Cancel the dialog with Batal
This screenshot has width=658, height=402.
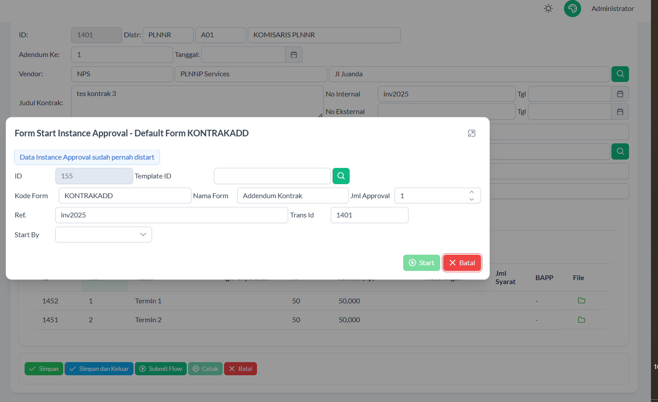462,263
